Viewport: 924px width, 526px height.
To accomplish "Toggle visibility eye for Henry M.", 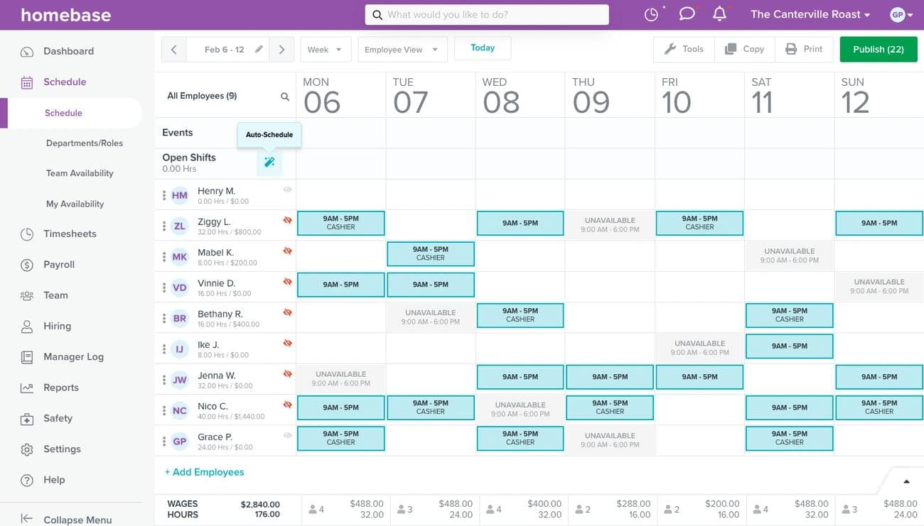I will click(x=288, y=190).
